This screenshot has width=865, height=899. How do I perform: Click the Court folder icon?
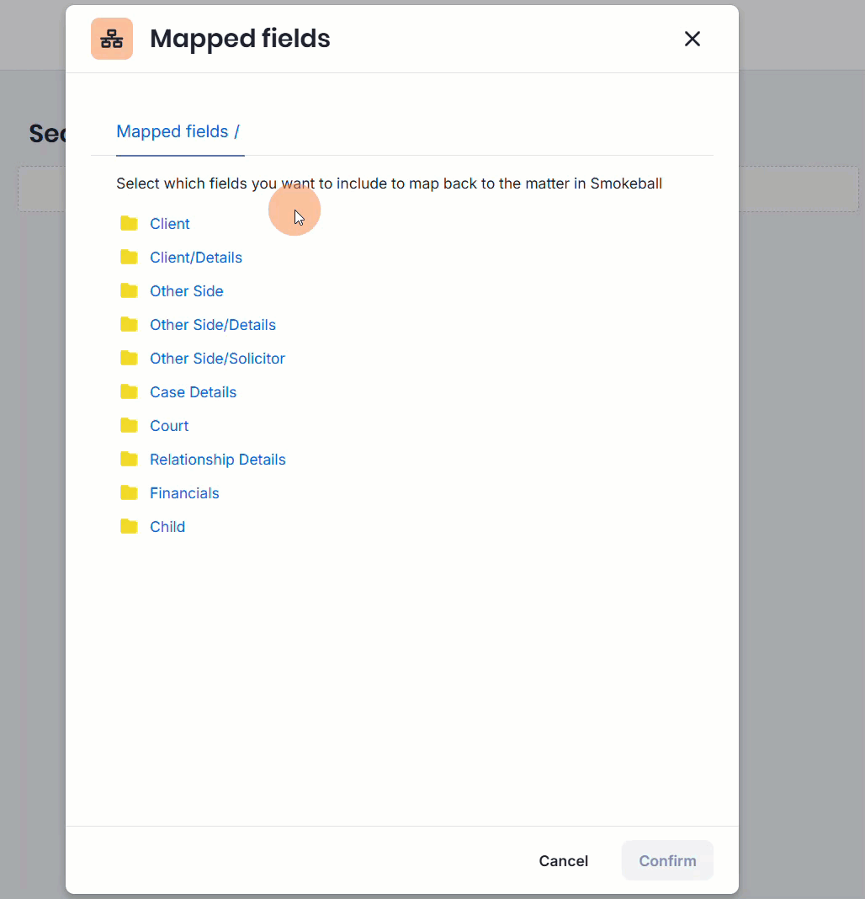(x=129, y=425)
